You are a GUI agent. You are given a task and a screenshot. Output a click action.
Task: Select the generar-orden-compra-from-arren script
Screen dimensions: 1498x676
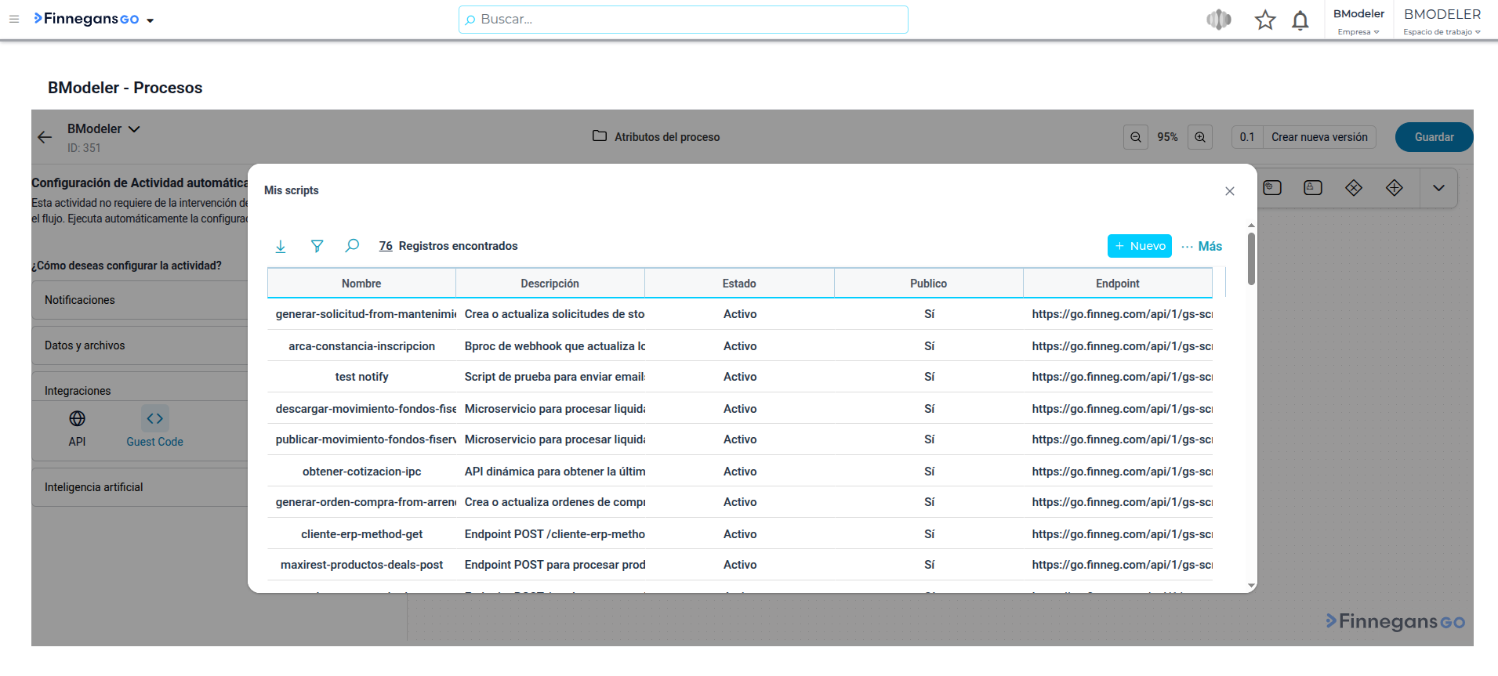[x=365, y=502]
